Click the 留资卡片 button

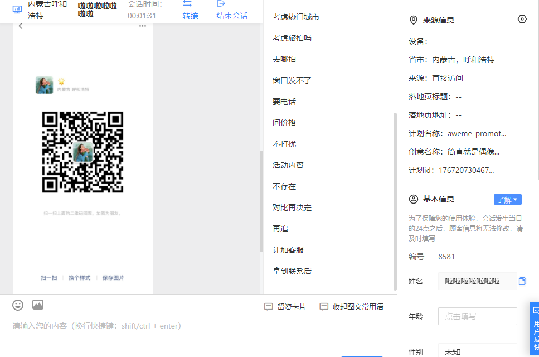pos(285,307)
